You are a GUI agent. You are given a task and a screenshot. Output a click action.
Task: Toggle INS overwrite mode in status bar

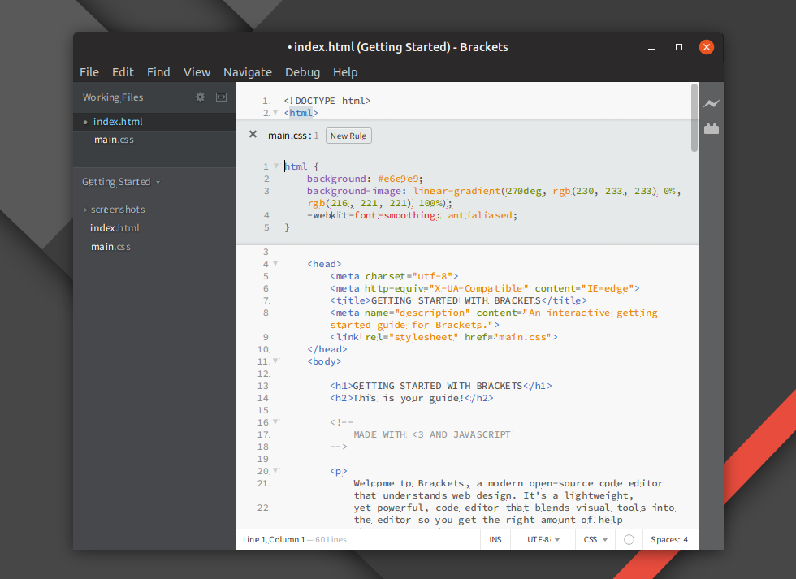point(495,539)
